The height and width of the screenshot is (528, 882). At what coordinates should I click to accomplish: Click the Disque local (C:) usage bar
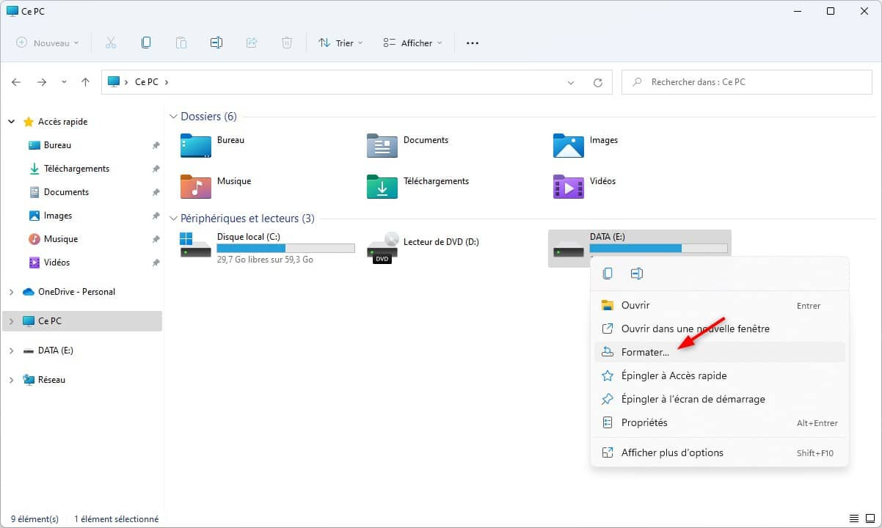[x=285, y=249]
